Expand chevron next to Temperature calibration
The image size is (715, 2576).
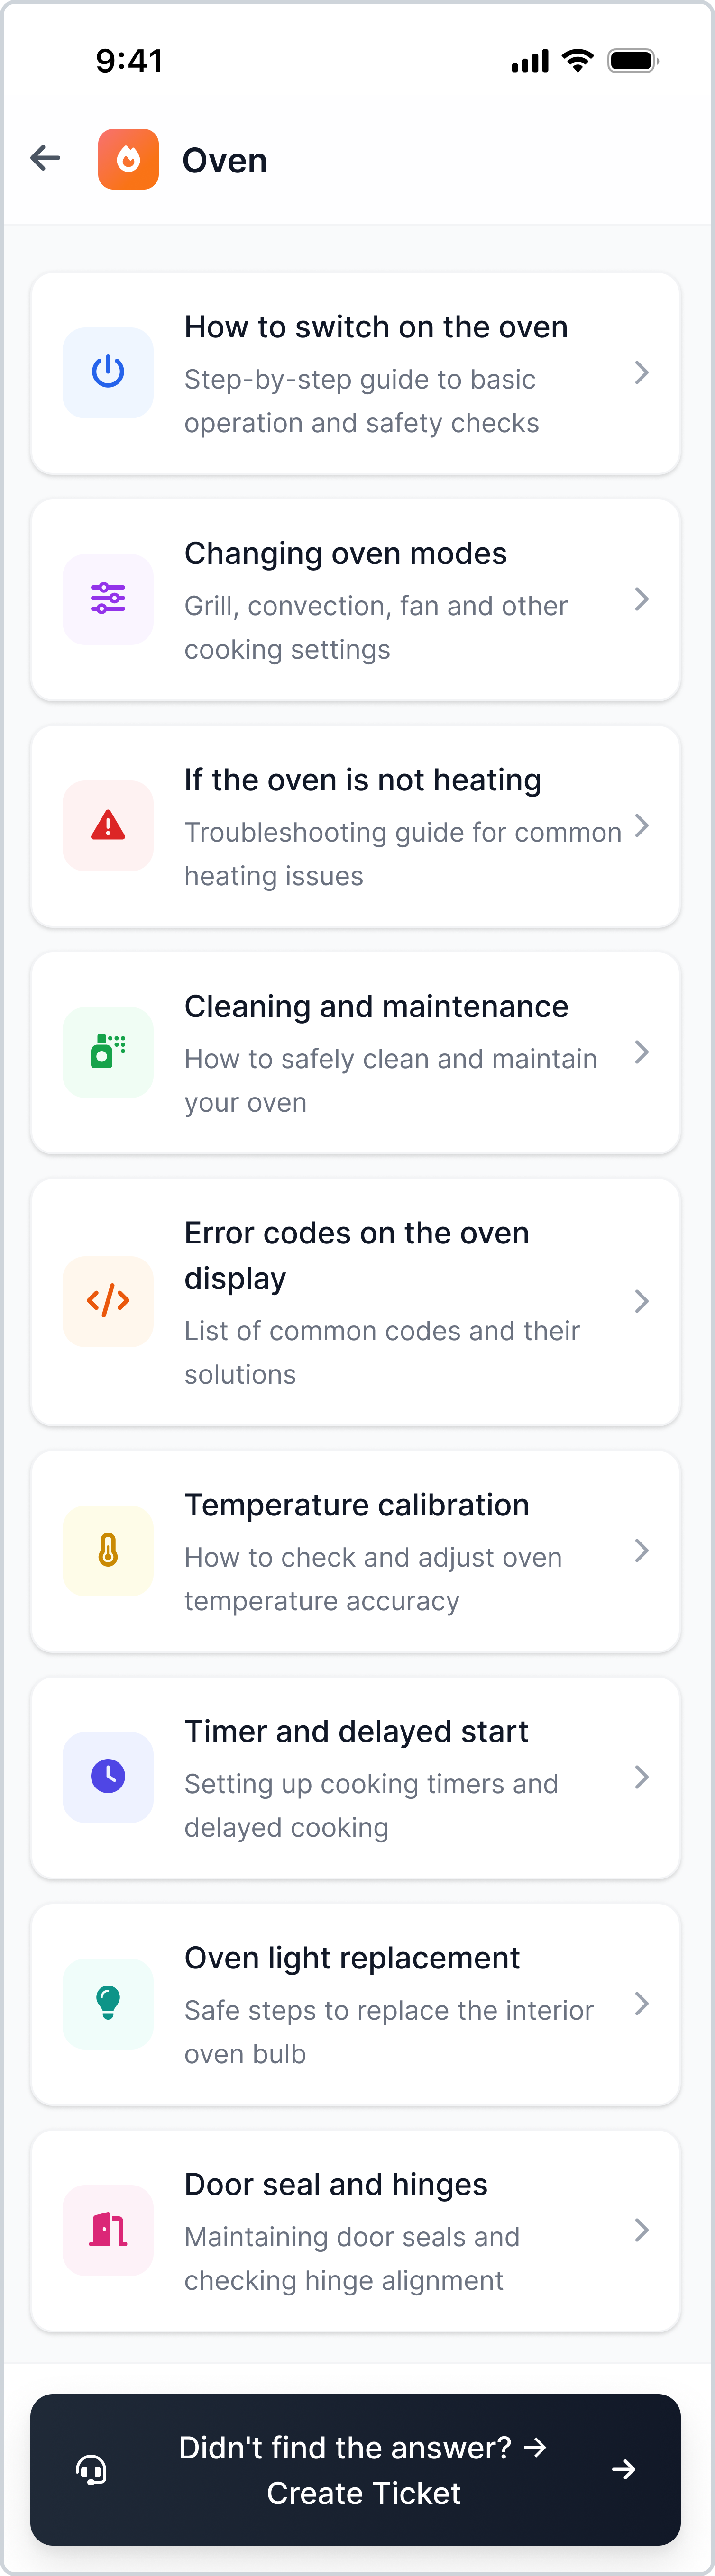click(642, 1551)
